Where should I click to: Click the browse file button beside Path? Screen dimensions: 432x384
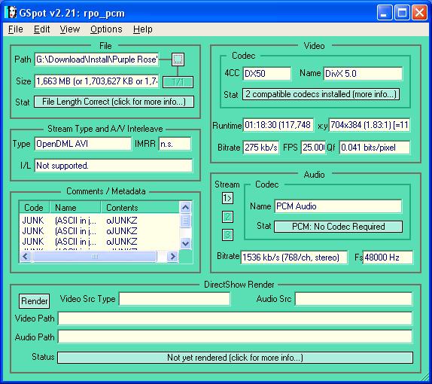(178, 59)
